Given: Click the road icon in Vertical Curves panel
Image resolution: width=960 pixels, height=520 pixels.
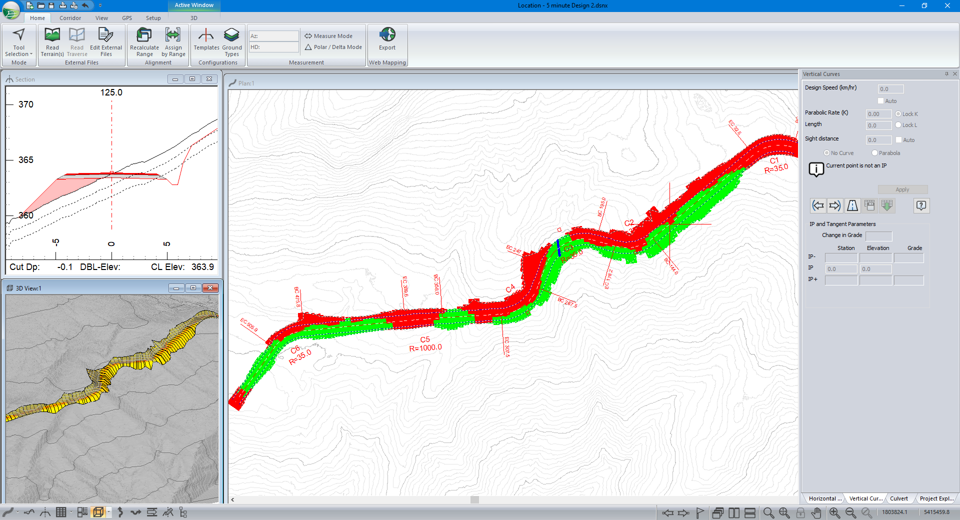Looking at the screenshot, I should pyautogui.click(x=852, y=205).
